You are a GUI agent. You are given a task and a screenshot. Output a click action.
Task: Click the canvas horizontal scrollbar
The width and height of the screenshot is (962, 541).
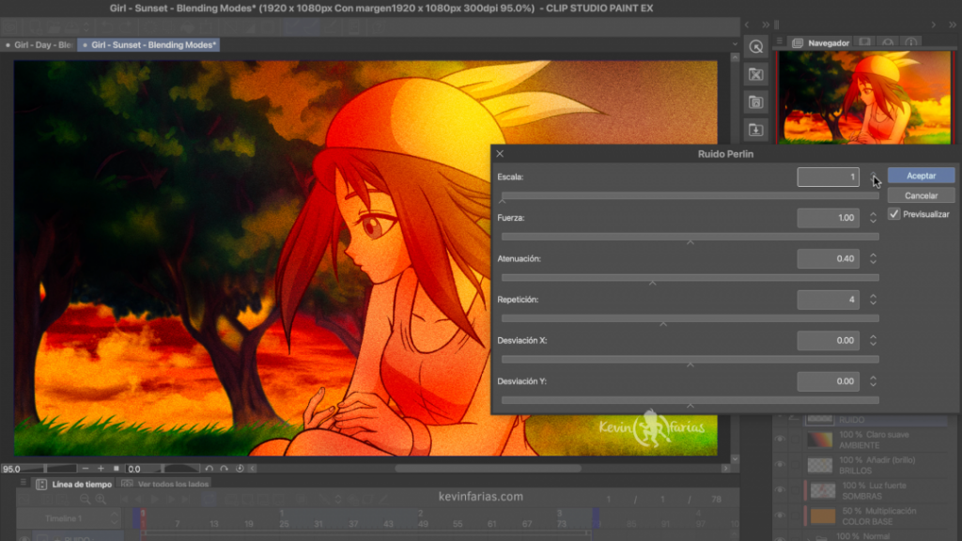click(489, 469)
